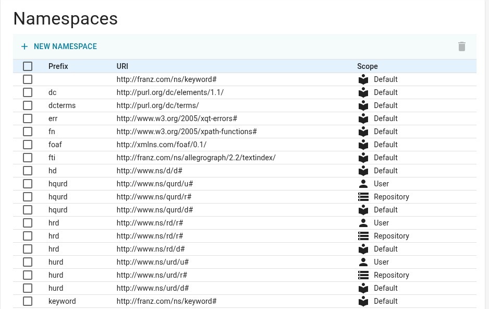
Task: Check the box for http://www.ns/rd/d# row
Action: pos(28,249)
